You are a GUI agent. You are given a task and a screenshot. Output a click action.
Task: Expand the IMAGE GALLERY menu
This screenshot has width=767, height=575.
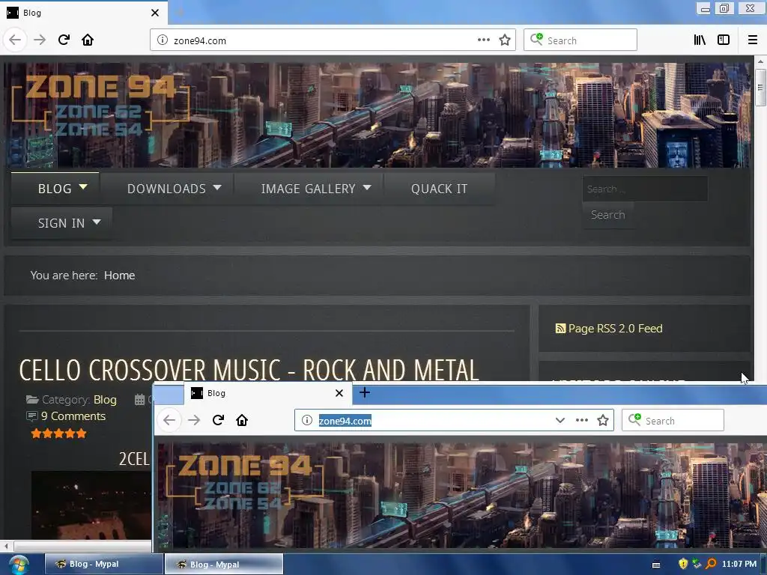(315, 189)
